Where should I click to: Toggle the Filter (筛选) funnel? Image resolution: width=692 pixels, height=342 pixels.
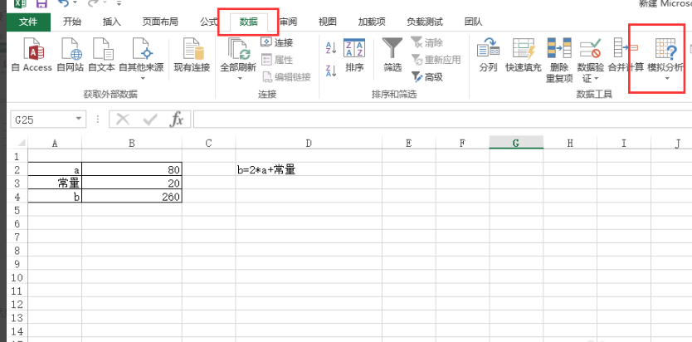392,55
